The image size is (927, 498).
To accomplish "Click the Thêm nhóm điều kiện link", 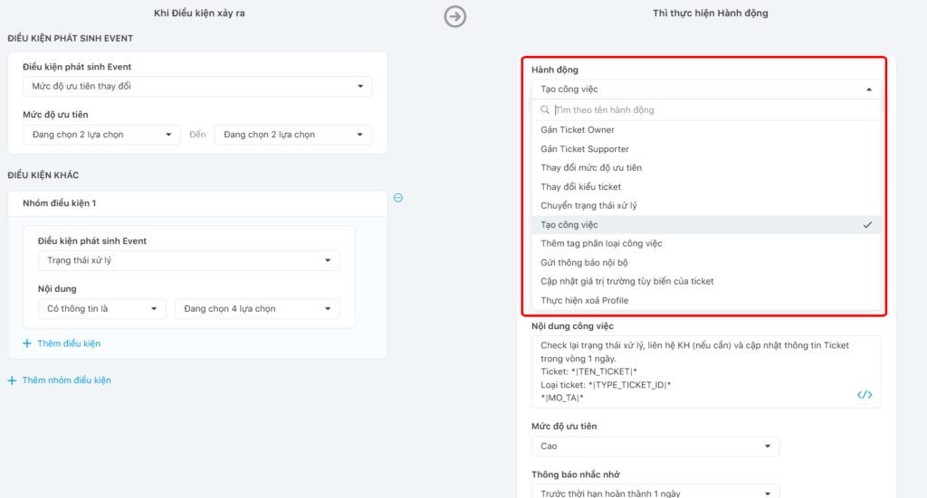I will tap(66, 381).
